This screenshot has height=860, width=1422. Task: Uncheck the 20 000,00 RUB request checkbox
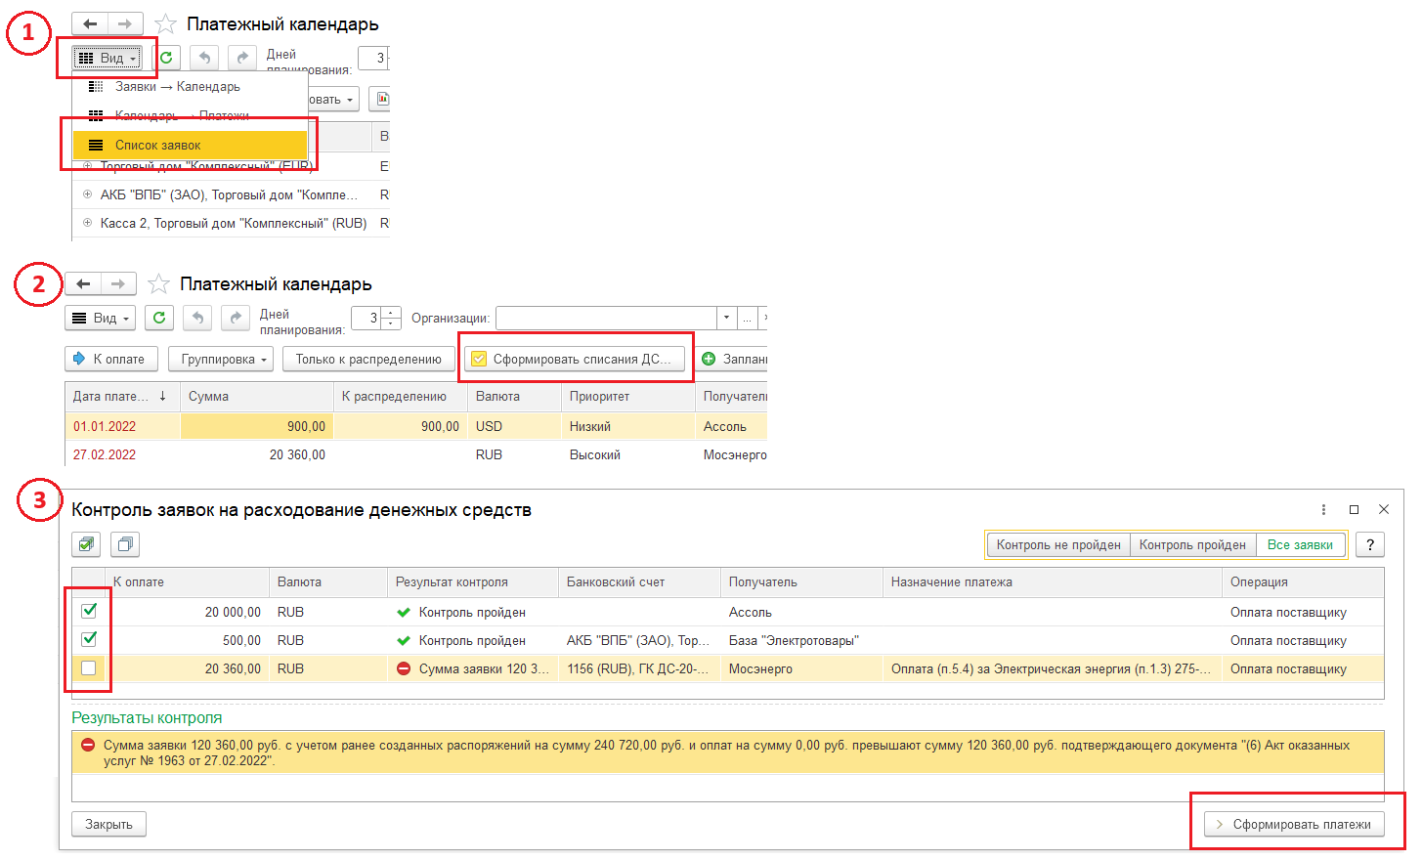(89, 611)
